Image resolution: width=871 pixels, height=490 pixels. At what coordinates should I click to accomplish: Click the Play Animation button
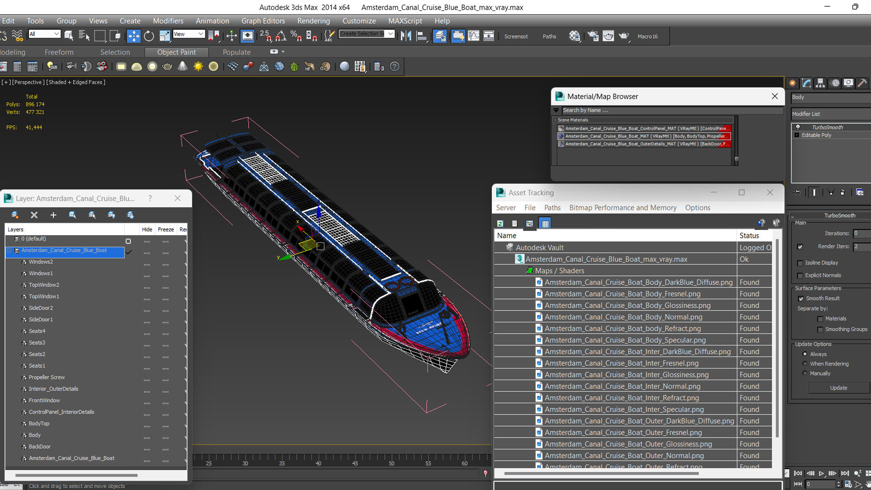coord(821,473)
